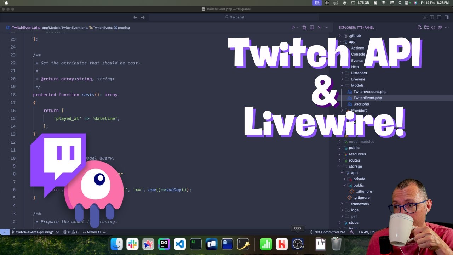Open Finder from the Dock
This screenshot has height=255, width=453.
tap(117, 244)
